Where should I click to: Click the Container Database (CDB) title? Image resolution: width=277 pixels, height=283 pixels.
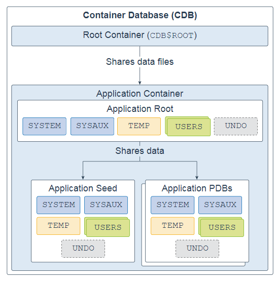click(140, 15)
